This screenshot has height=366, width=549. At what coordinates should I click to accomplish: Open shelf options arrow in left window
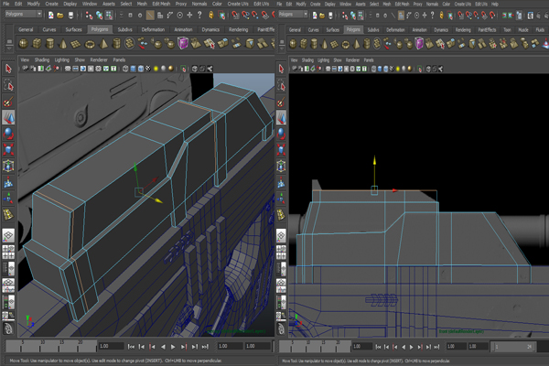coord(9,48)
